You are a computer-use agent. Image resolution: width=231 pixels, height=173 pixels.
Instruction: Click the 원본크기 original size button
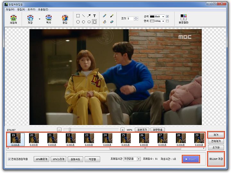click(142, 130)
